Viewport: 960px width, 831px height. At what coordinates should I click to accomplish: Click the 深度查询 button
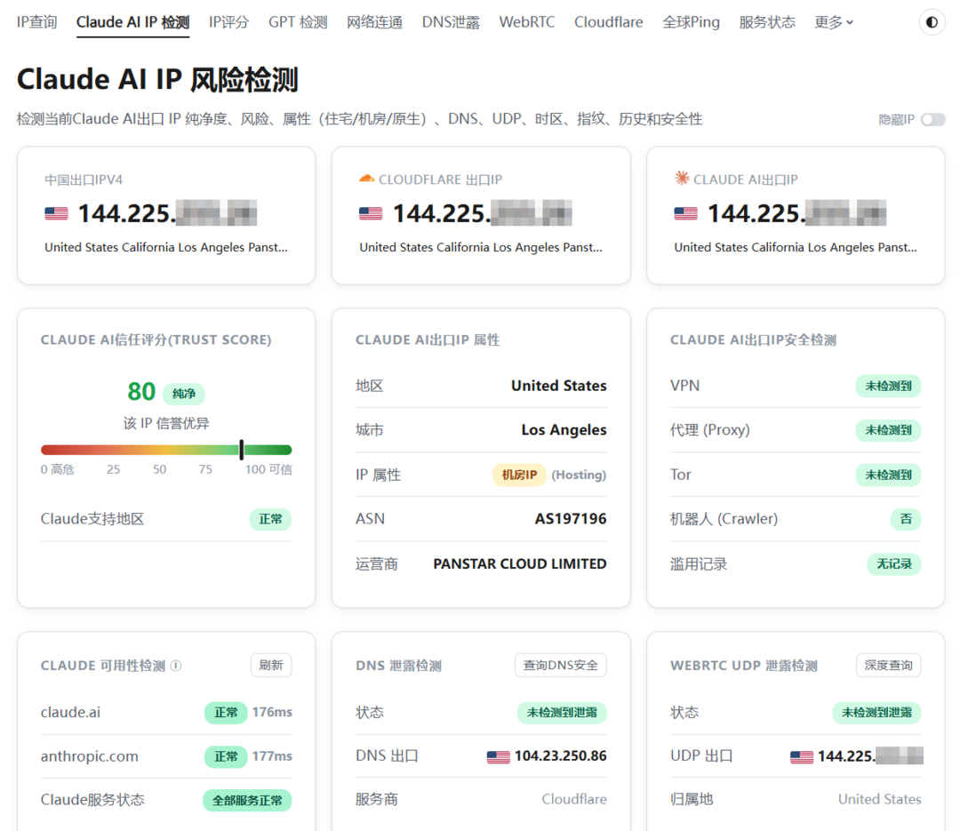coord(888,665)
